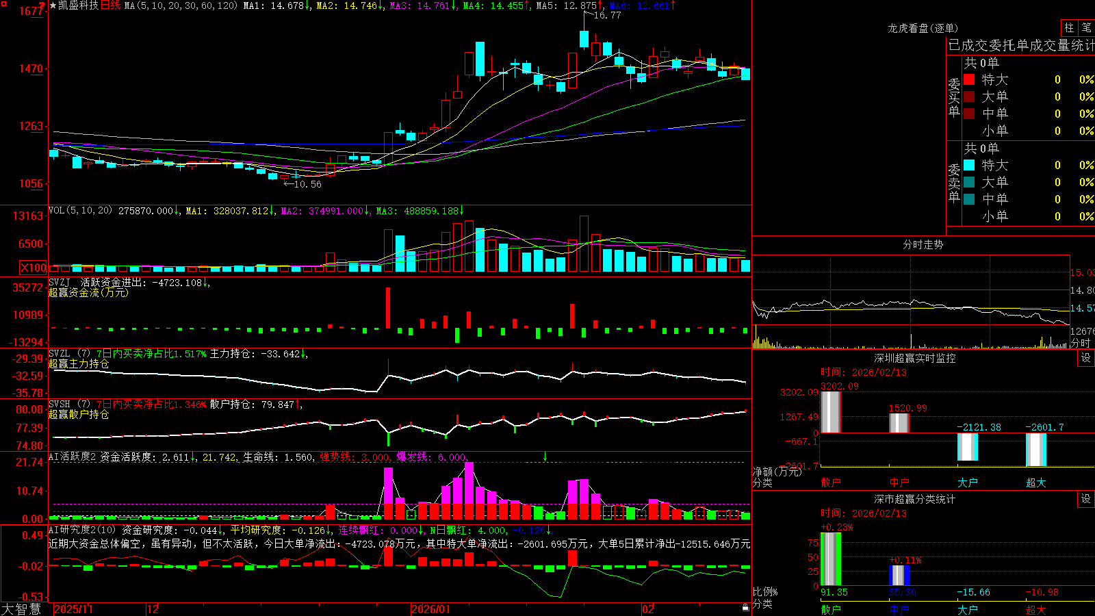1095x616 pixels.
Task: Select the SVZJ indicator label
Action: click(59, 282)
